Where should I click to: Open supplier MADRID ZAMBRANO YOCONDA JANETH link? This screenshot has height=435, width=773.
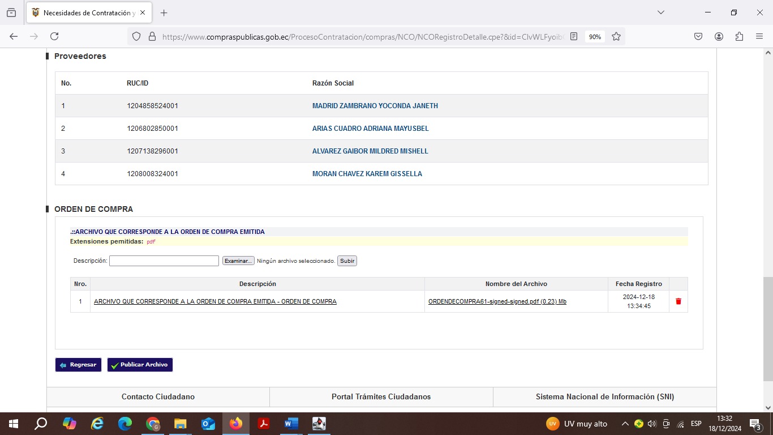375,106
